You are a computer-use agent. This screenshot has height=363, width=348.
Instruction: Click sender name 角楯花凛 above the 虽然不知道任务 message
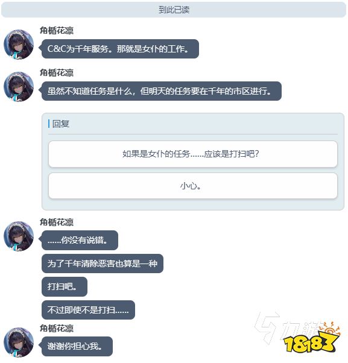tap(57, 72)
